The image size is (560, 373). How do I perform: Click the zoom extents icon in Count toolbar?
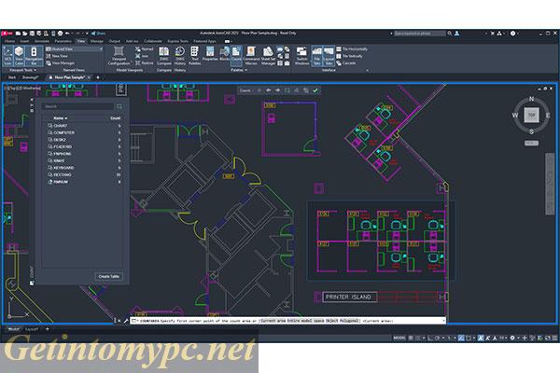tap(287, 90)
